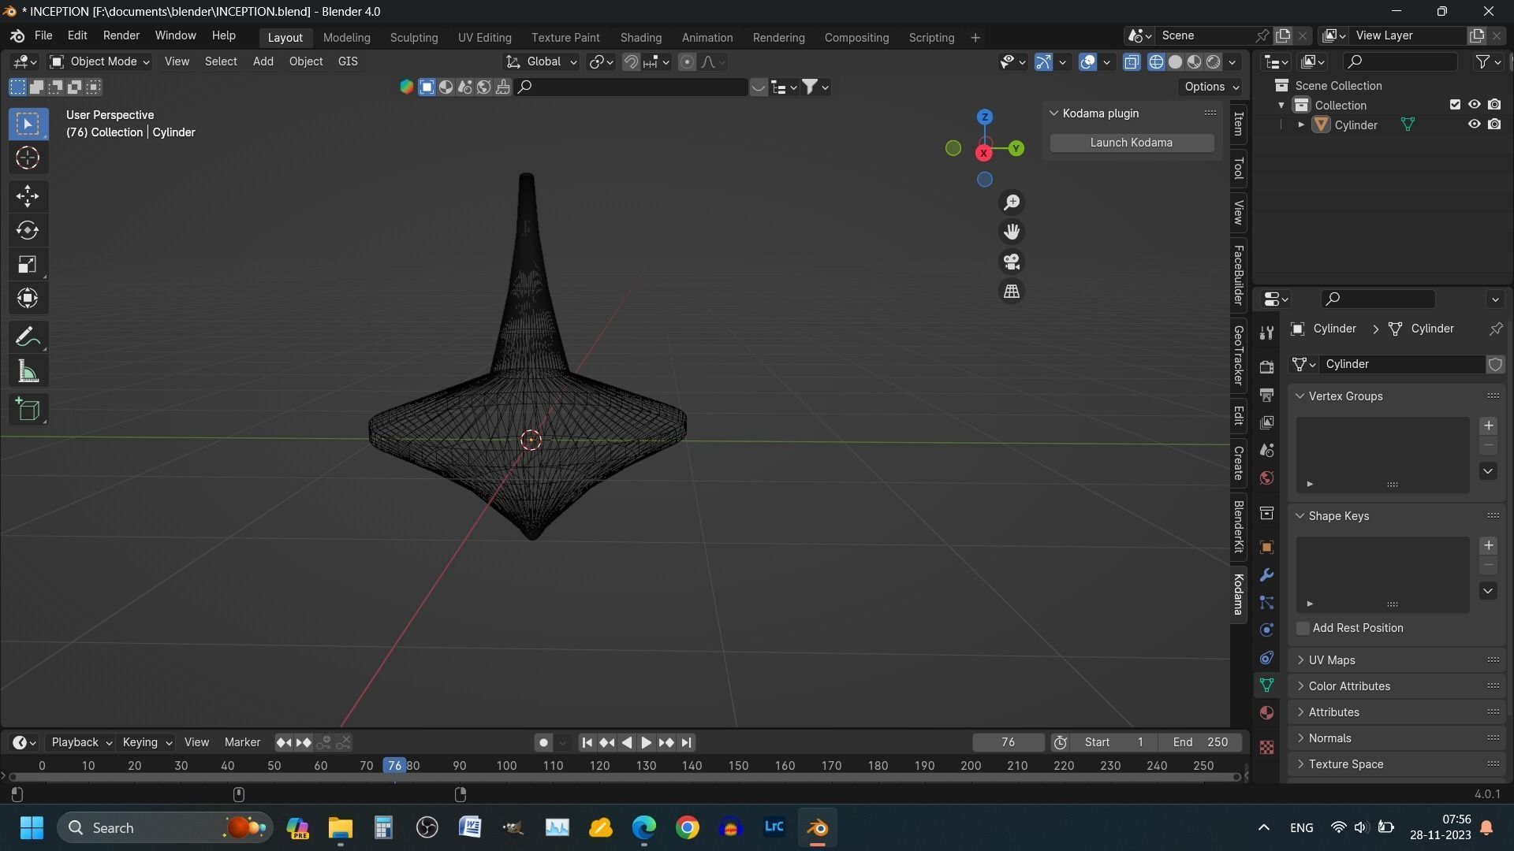Add a new shape key with plus
The height and width of the screenshot is (851, 1514).
point(1488,545)
